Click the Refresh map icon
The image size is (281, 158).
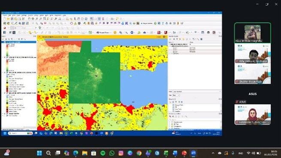coord(86,18)
